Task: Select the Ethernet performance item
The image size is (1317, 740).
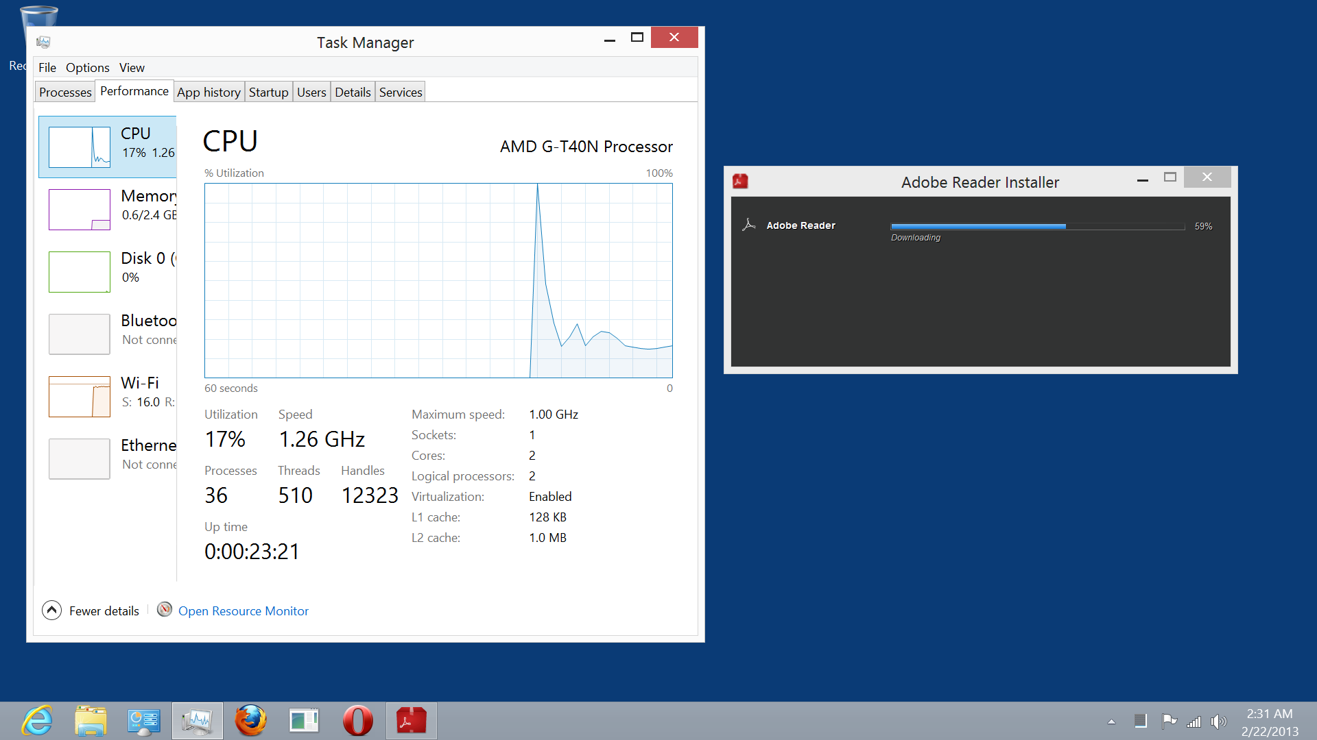Action: (108, 458)
